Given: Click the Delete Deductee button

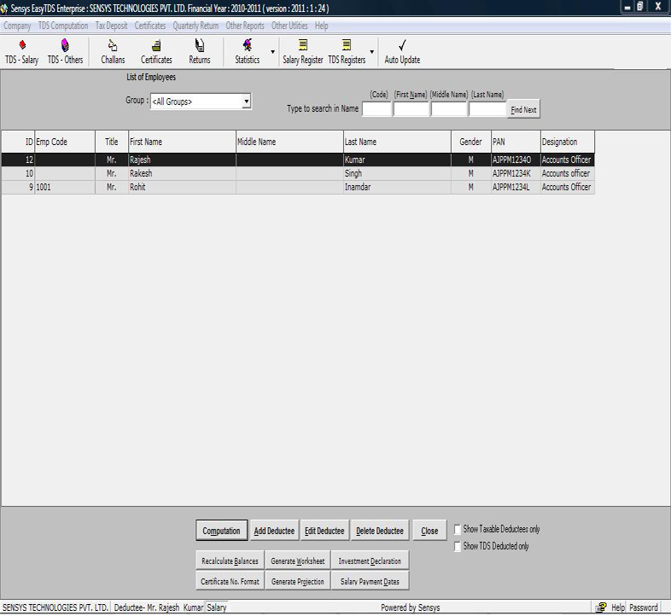Looking at the screenshot, I should (380, 531).
